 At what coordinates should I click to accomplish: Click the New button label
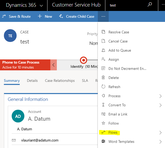[x=49, y=16]
